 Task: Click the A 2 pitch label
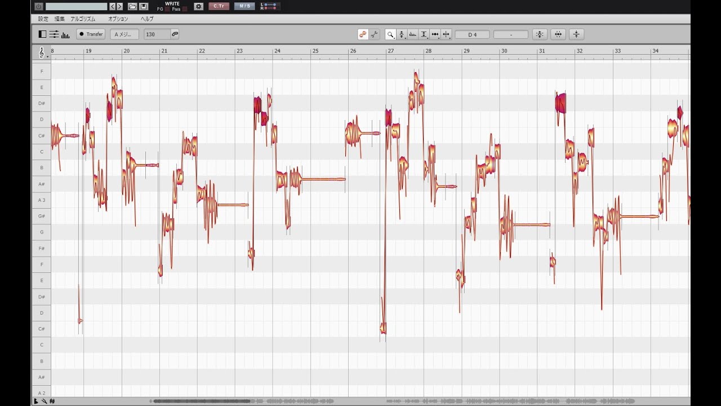point(42,392)
